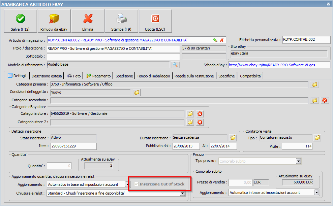Screen dimensions: 333x206
Task: Click the '57 di 80 caratteri' counter
Action: point(204,48)
